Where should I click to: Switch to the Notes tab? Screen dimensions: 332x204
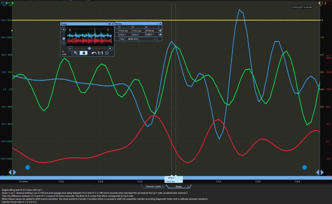pos(179,187)
